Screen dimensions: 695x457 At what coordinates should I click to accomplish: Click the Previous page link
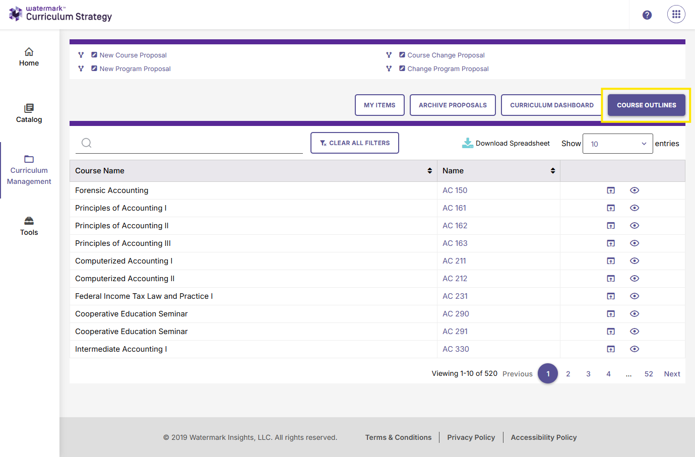(518, 374)
